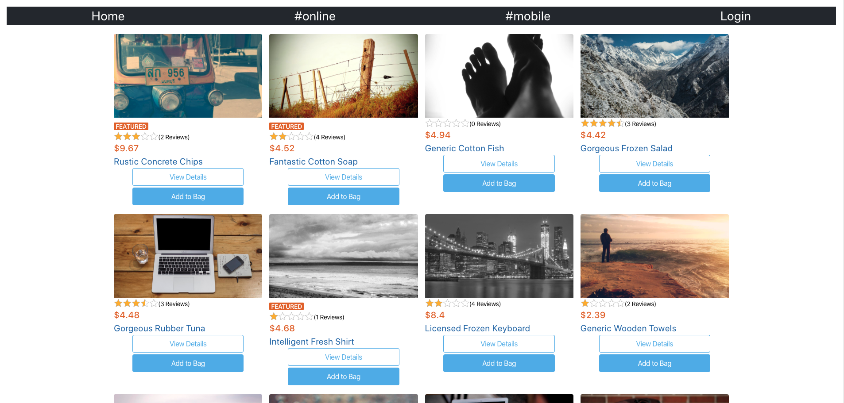Click the FEATURED badge on Fantastic Cotton Soap
This screenshot has width=844, height=403.
(286, 126)
